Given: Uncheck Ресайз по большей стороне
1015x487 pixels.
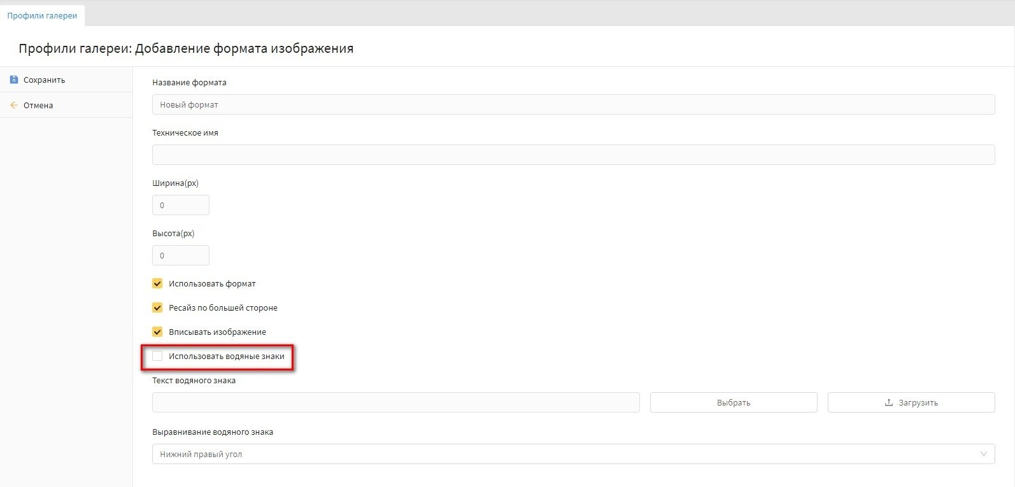Looking at the screenshot, I should (157, 307).
